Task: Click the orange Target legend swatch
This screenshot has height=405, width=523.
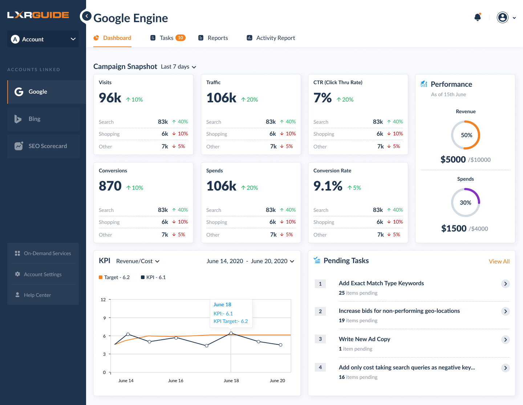Action: [101, 277]
